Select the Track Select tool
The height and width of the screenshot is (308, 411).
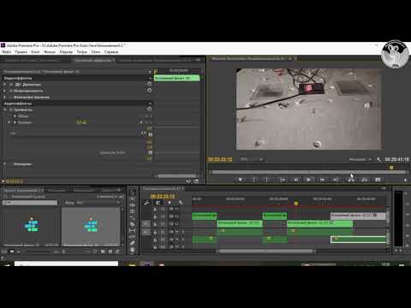133,198
